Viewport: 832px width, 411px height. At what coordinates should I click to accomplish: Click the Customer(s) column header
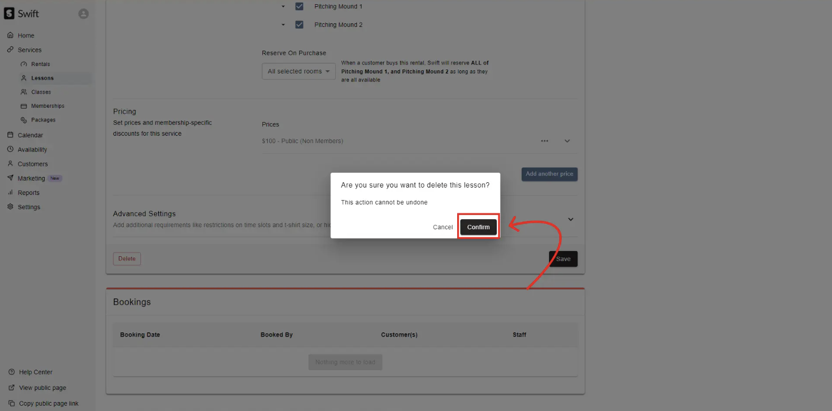point(399,335)
